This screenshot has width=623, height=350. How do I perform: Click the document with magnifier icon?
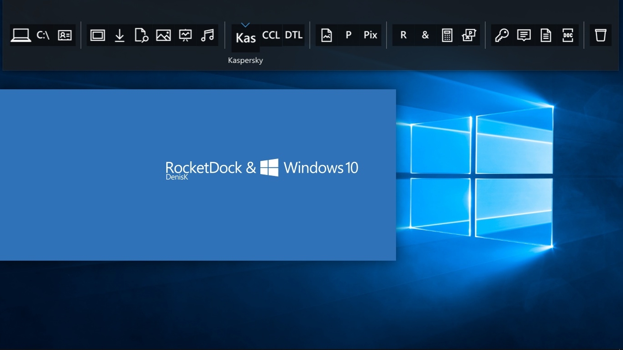pos(142,35)
